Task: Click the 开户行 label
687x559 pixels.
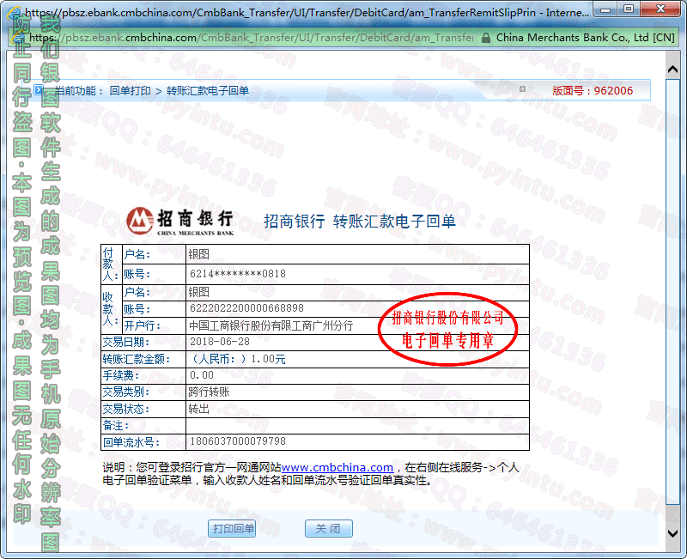Action: tap(142, 326)
